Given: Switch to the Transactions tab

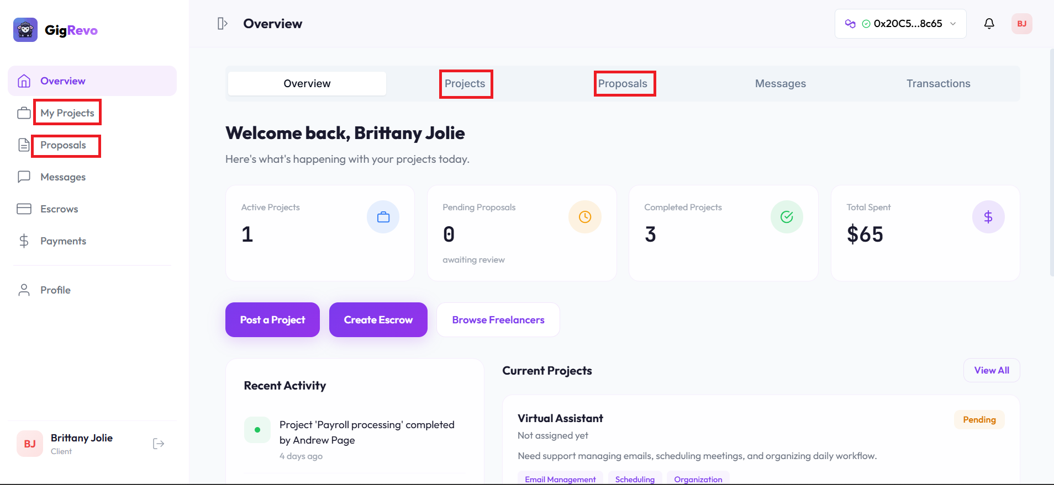Looking at the screenshot, I should click(x=939, y=83).
